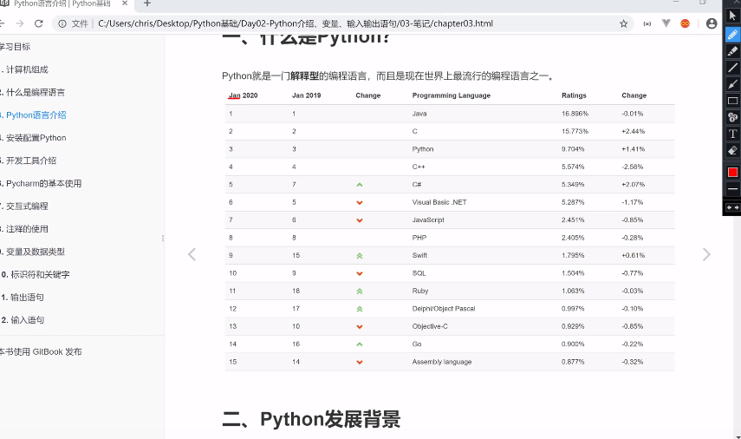Click the file info icon in address bar
The image size is (741, 439).
click(62, 23)
